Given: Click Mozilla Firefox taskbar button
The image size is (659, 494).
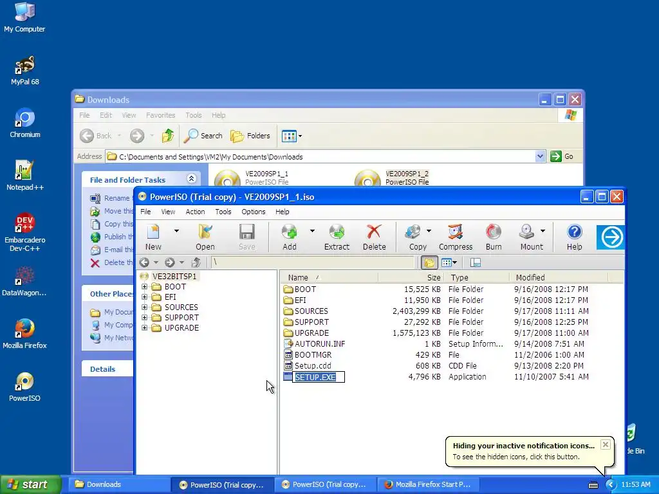Looking at the screenshot, I should click(x=429, y=484).
